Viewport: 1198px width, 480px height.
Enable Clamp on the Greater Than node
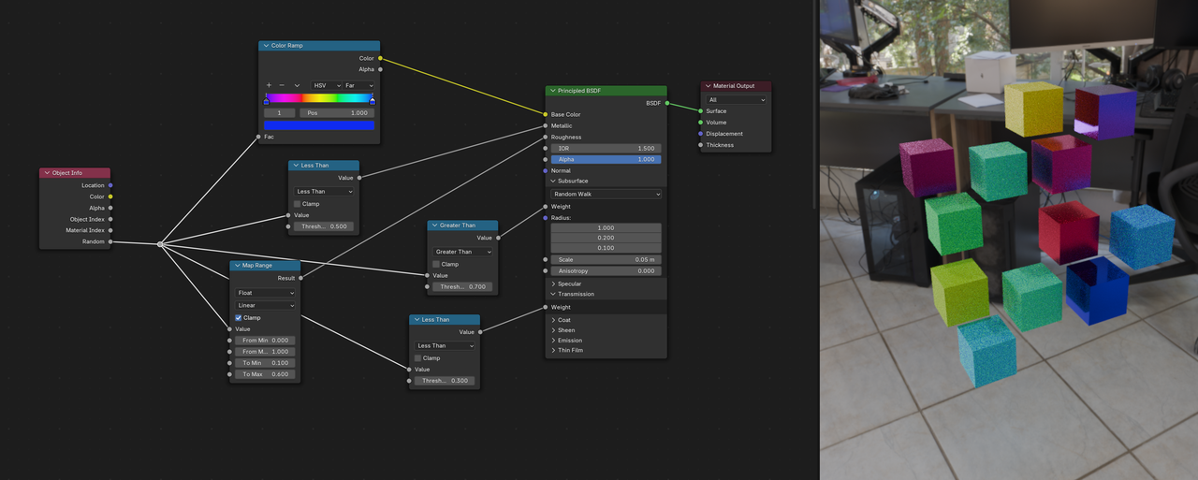[436, 264]
